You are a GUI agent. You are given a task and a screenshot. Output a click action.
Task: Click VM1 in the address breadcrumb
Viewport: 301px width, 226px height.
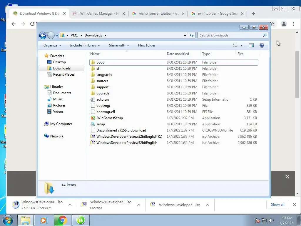74,35
